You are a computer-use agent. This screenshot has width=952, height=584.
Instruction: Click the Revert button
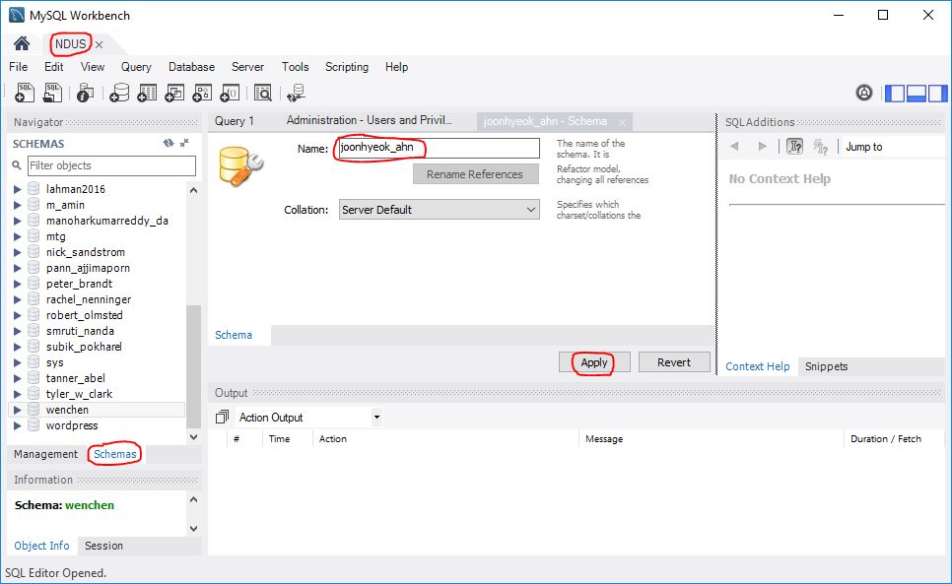(673, 362)
